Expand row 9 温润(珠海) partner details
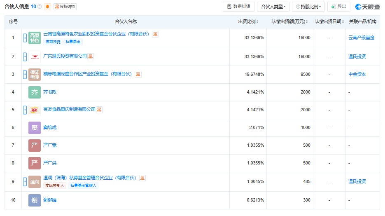385x216 pixels. (25, 181)
